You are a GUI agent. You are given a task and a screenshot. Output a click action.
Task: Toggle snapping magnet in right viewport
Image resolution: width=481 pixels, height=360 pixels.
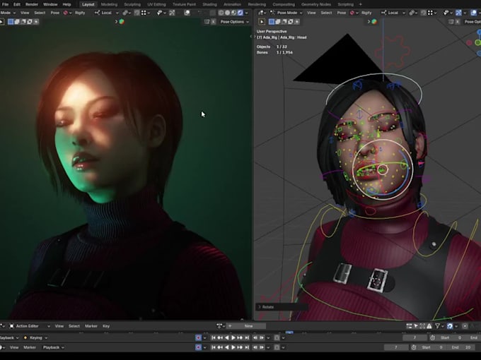click(424, 13)
